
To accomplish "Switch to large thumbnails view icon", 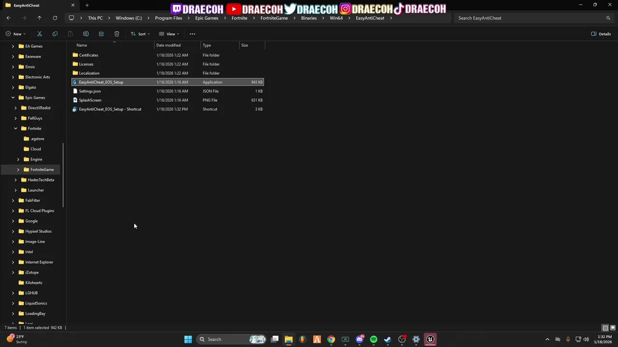I will point(612,328).
